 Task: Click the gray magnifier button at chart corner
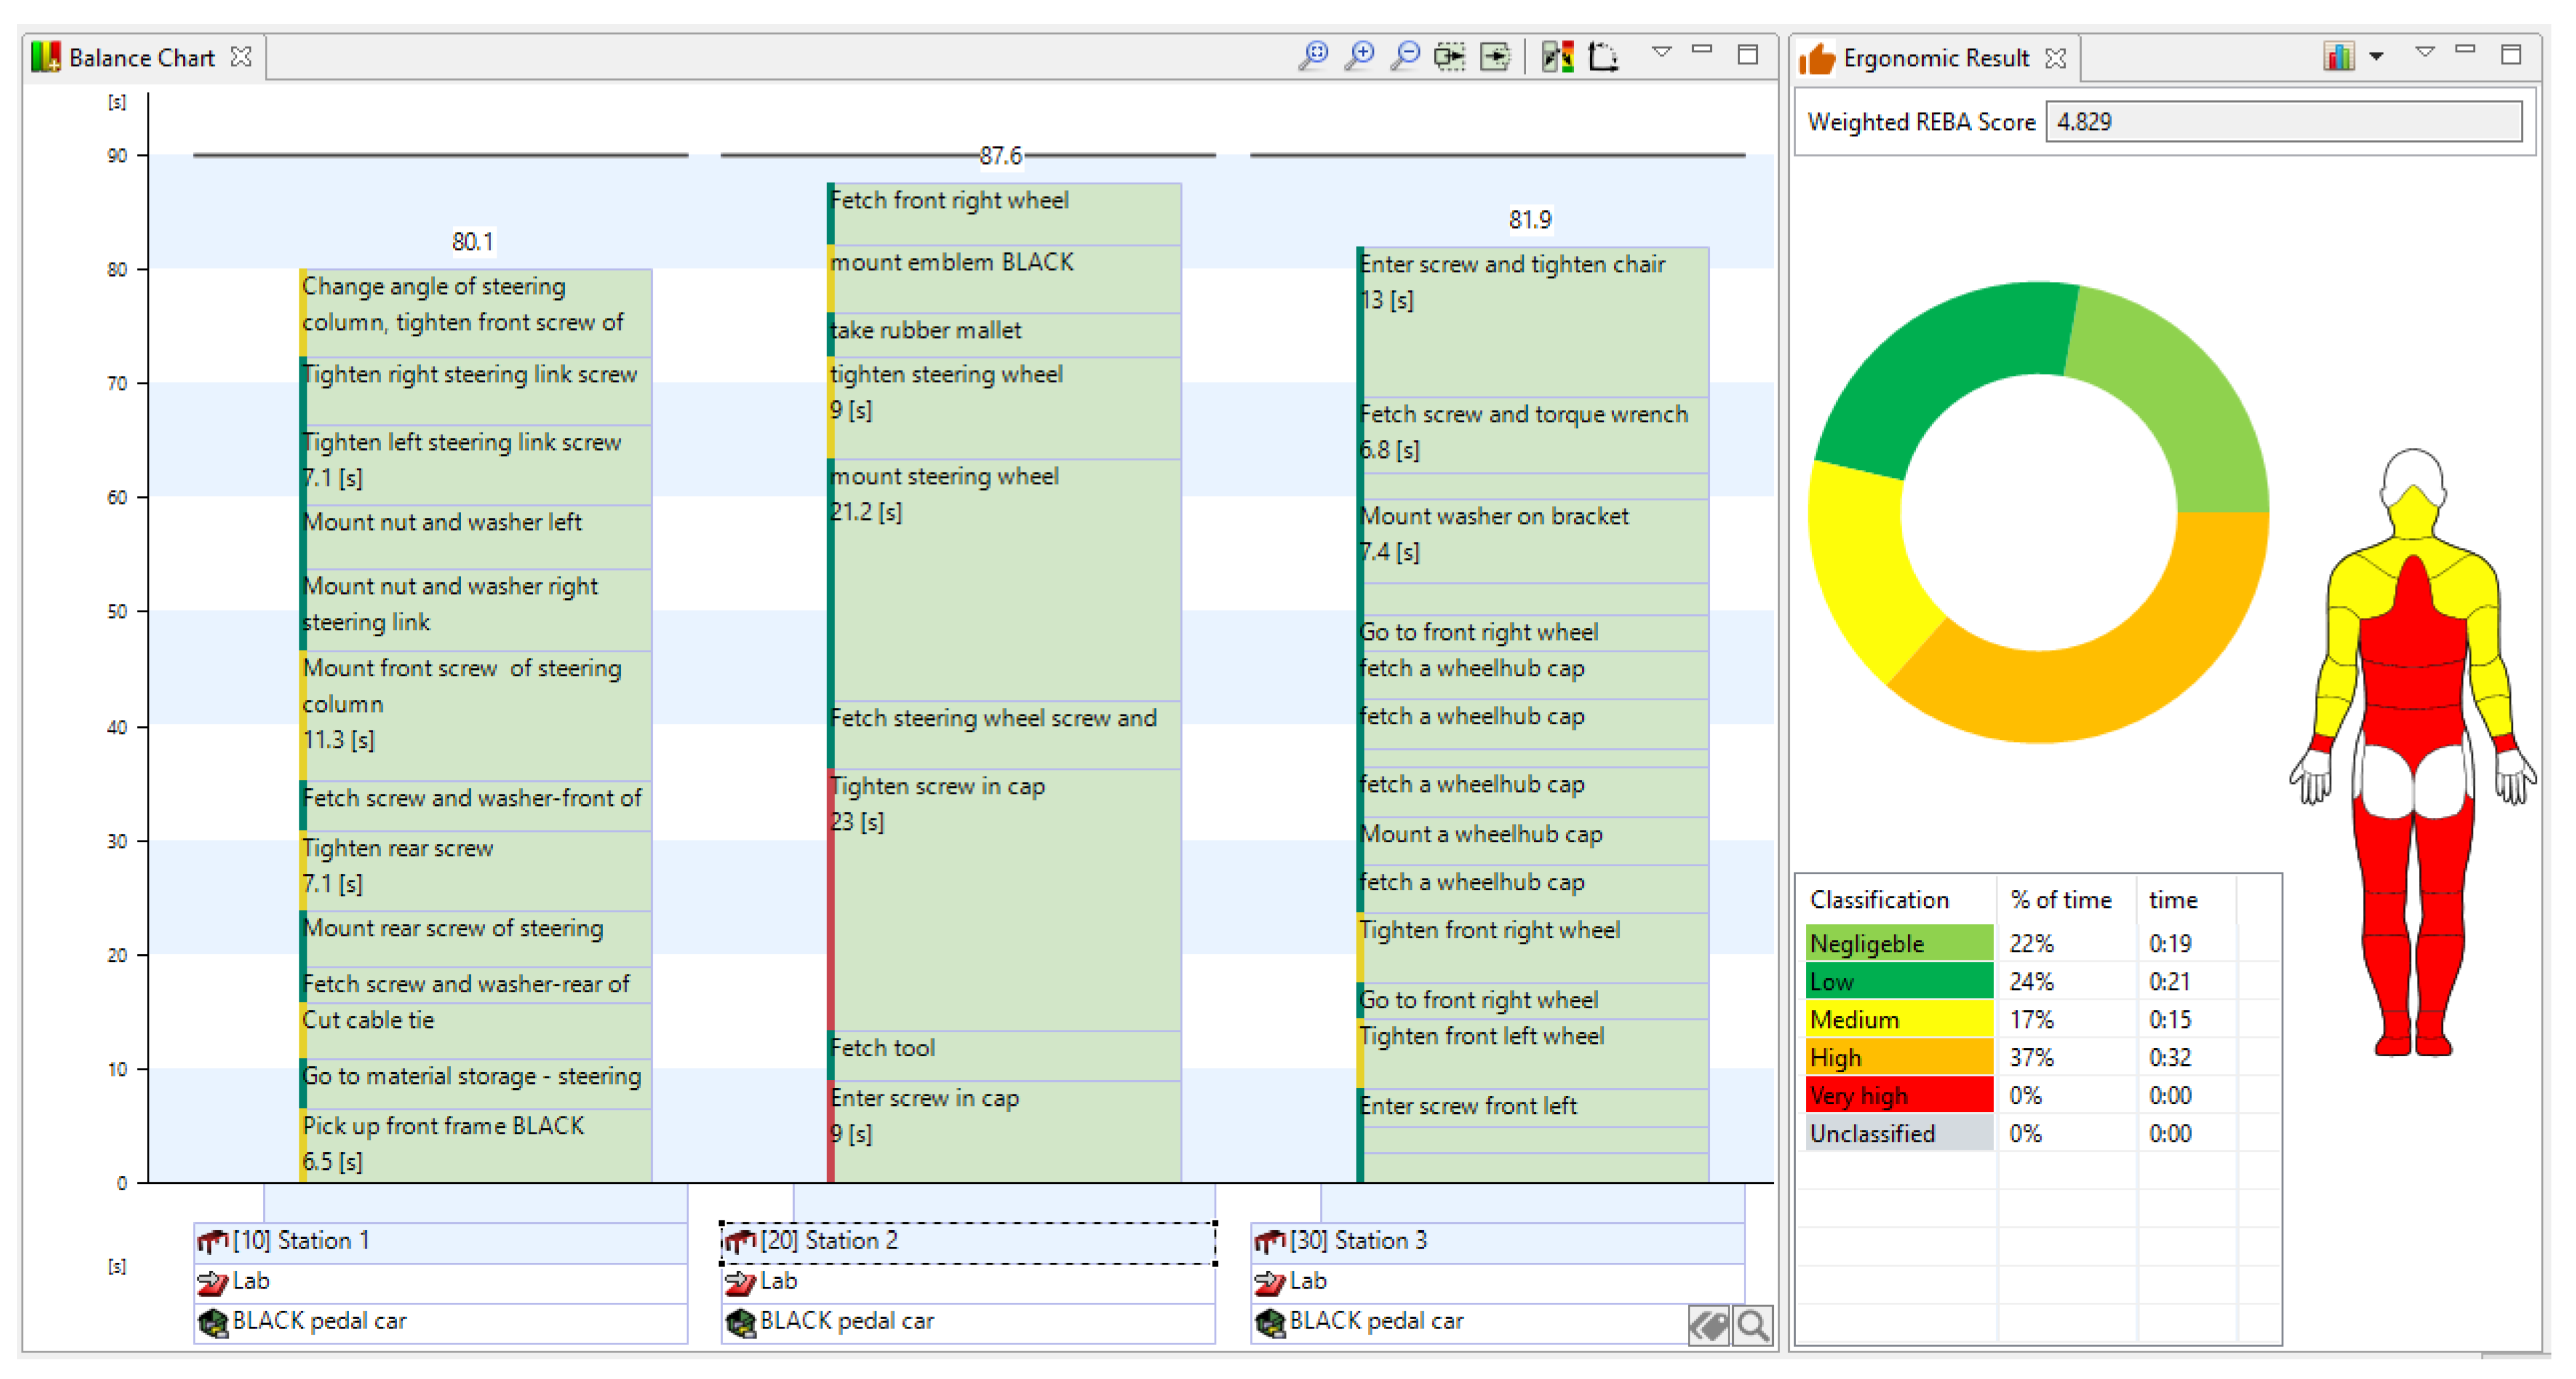click(x=1752, y=1326)
